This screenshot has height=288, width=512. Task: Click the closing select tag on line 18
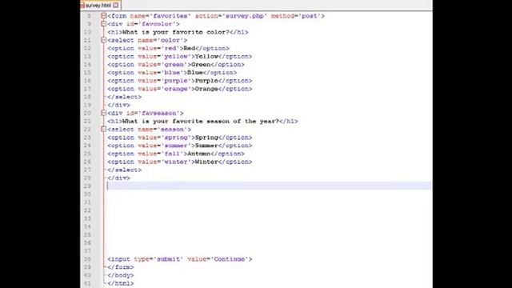125,97
